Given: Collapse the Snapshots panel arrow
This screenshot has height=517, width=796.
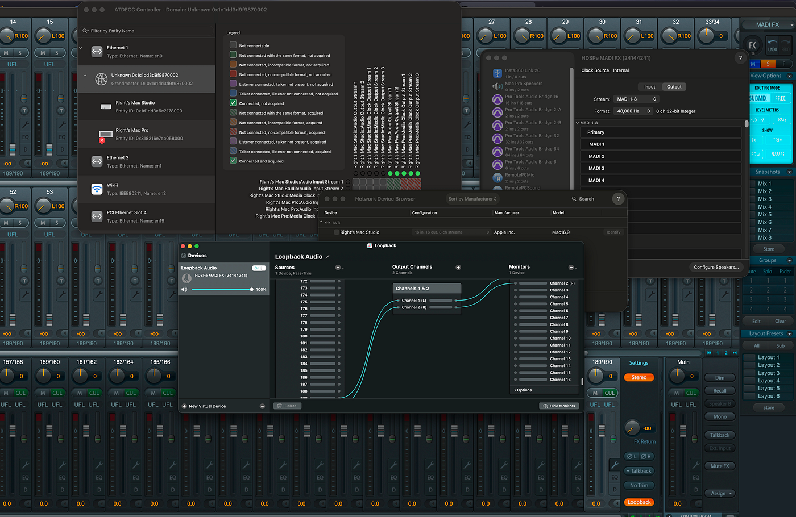Looking at the screenshot, I should coord(789,172).
